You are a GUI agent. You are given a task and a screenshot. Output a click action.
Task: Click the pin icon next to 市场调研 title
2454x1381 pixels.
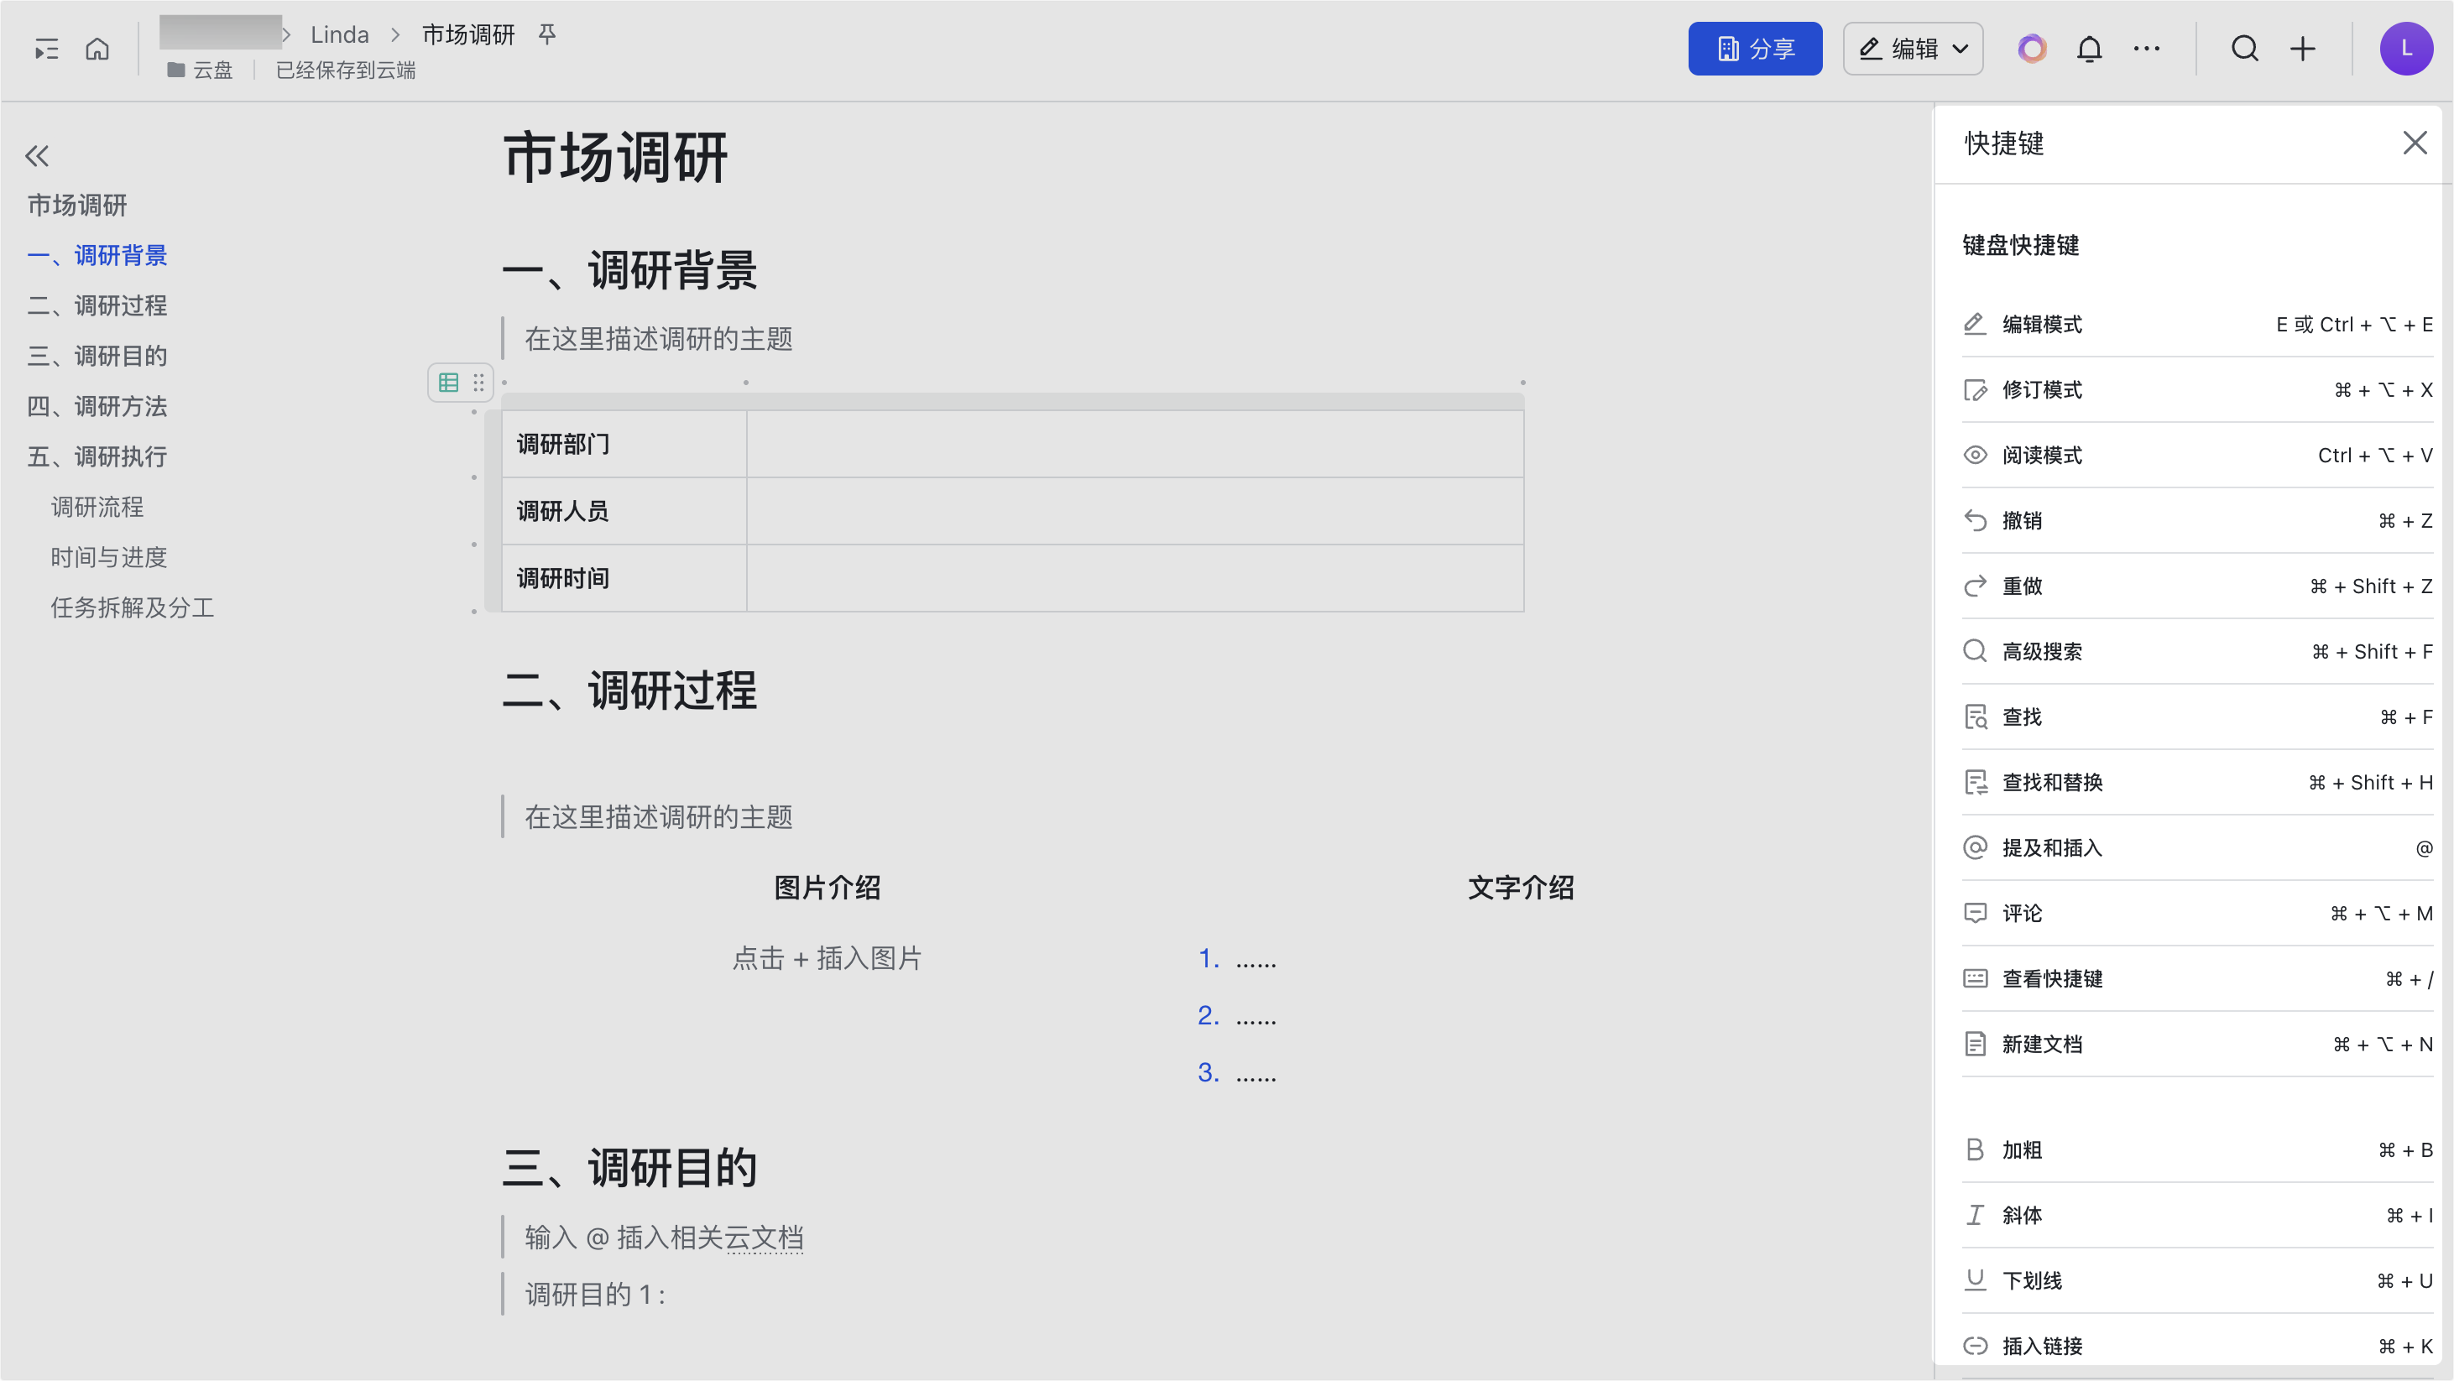tap(547, 34)
